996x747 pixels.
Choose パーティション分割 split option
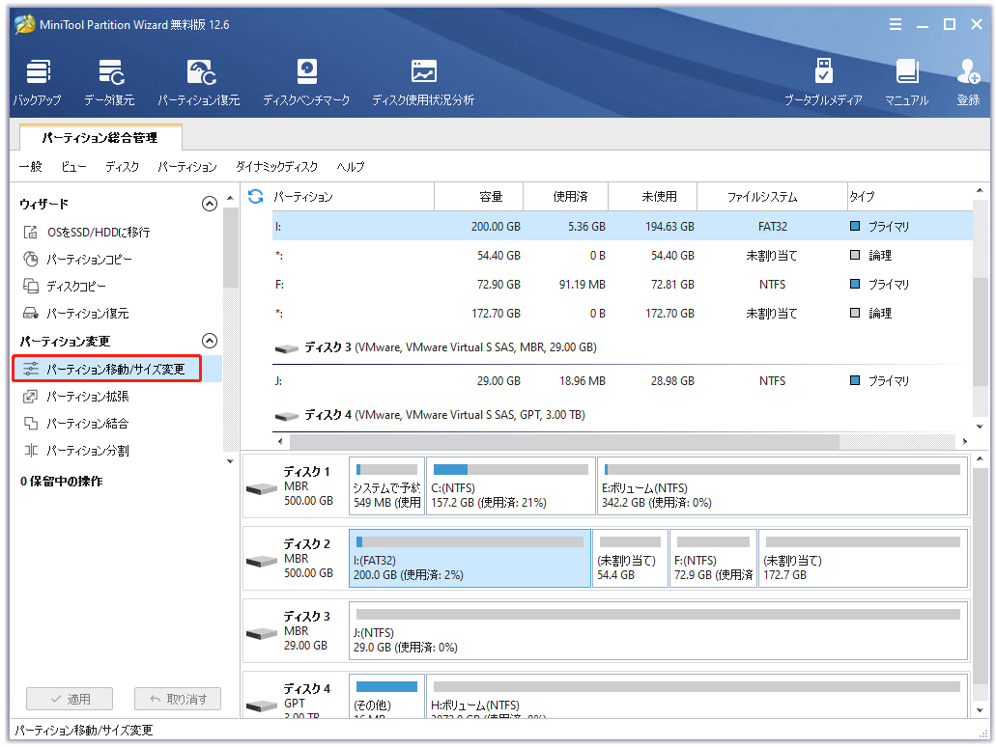click(75, 451)
